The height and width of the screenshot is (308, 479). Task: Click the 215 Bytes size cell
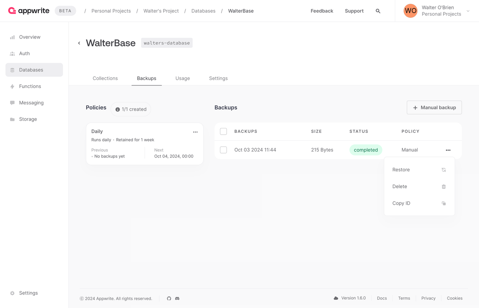[322, 150]
